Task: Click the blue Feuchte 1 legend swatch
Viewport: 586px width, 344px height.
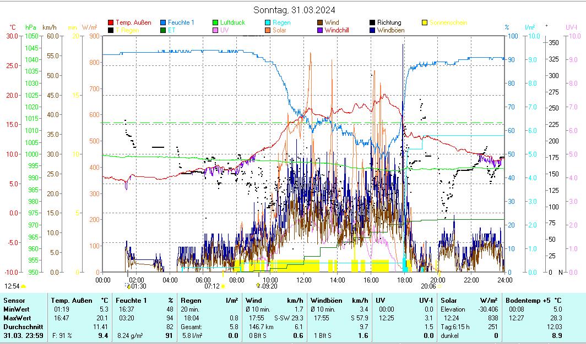Action: click(x=163, y=23)
